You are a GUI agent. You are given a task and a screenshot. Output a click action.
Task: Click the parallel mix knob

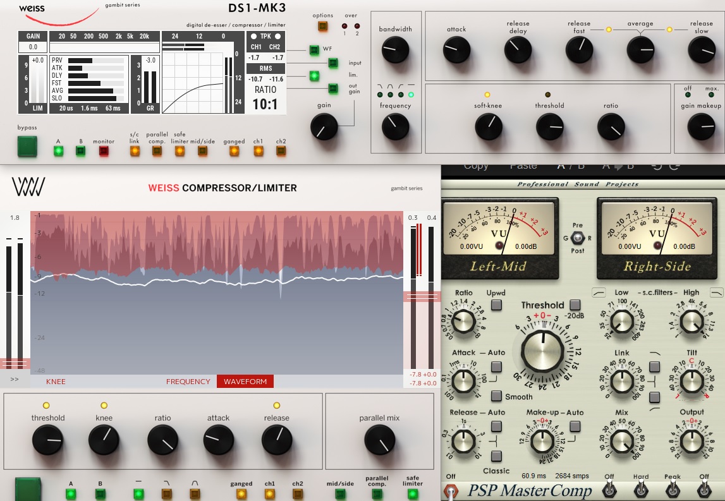pyautogui.click(x=380, y=440)
